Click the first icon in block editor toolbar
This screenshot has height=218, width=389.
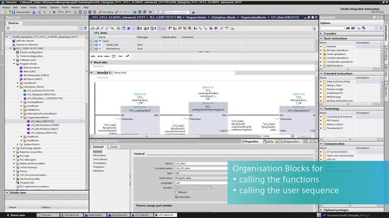92,28
